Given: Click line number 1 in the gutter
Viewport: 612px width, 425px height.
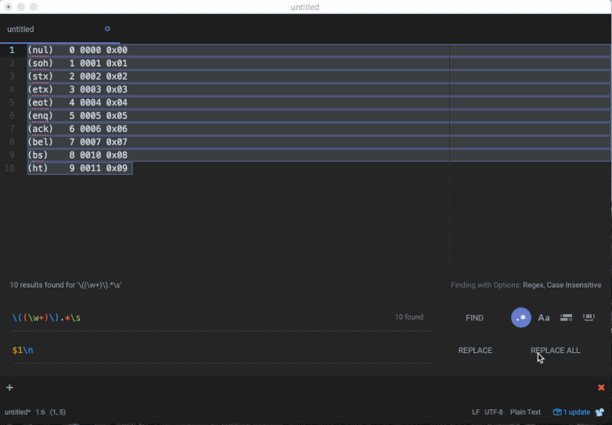Looking at the screenshot, I should click(x=12, y=50).
